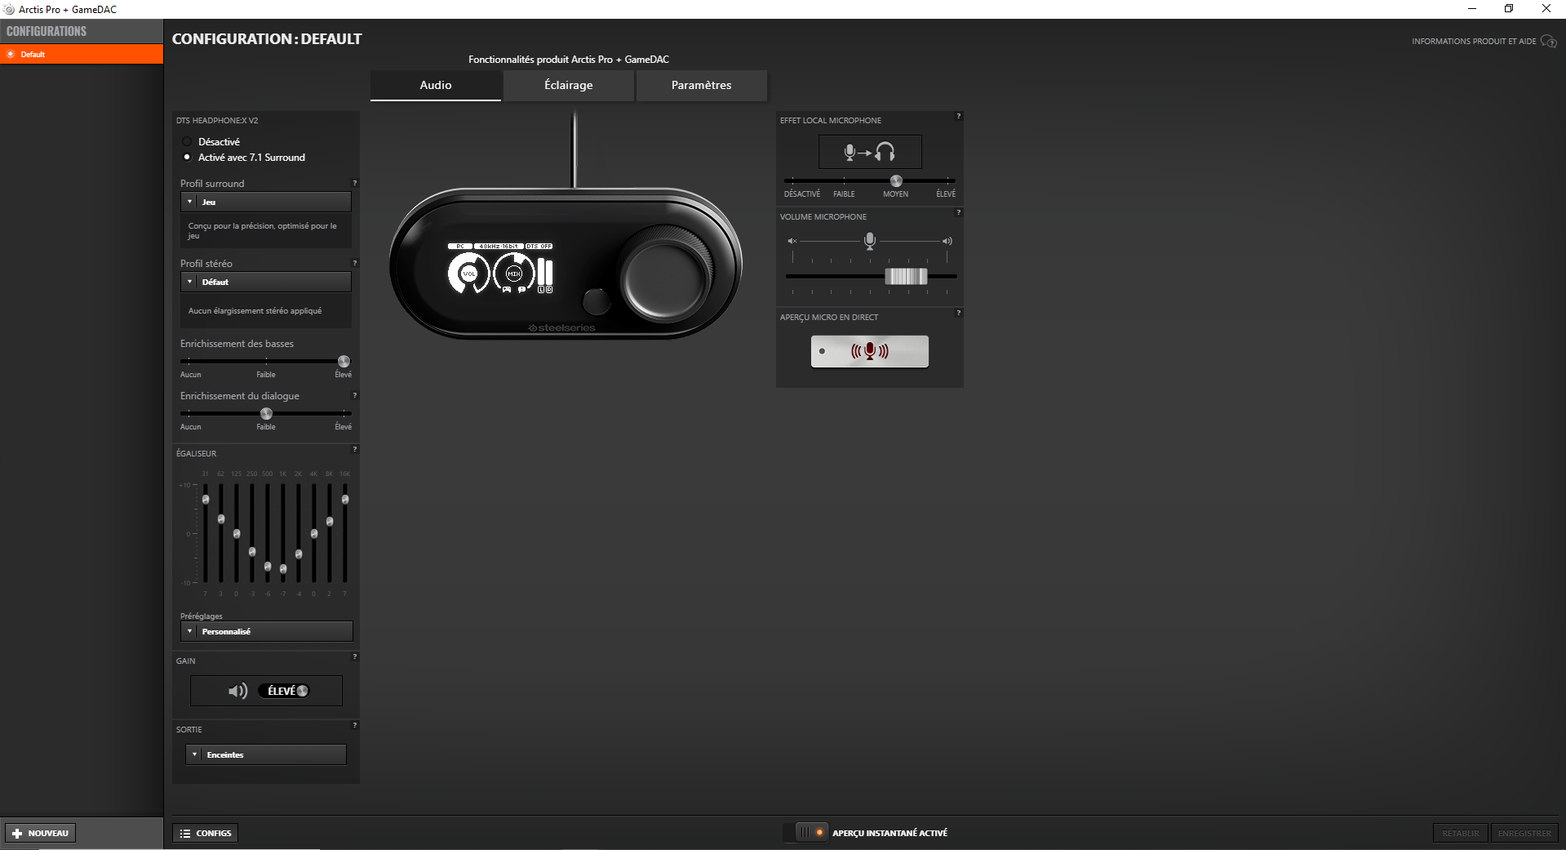Click the microphone icon on volume microphone scale
The width and height of the screenshot is (1566, 850).
click(x=870, y=241)
